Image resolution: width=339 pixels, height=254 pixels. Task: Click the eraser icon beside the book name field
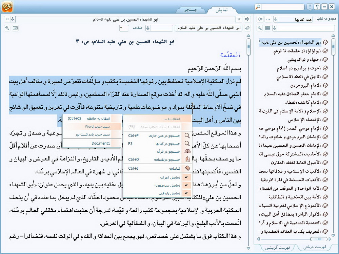(247, 28)
